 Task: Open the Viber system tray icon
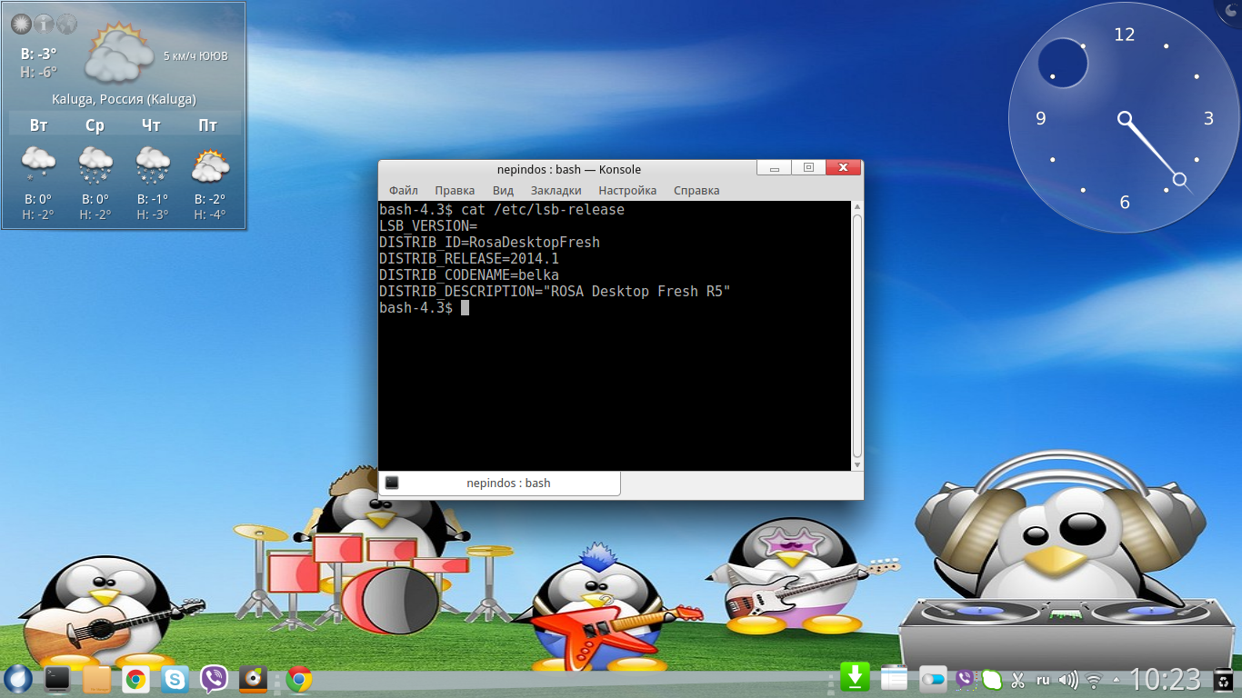click(964, 679)
